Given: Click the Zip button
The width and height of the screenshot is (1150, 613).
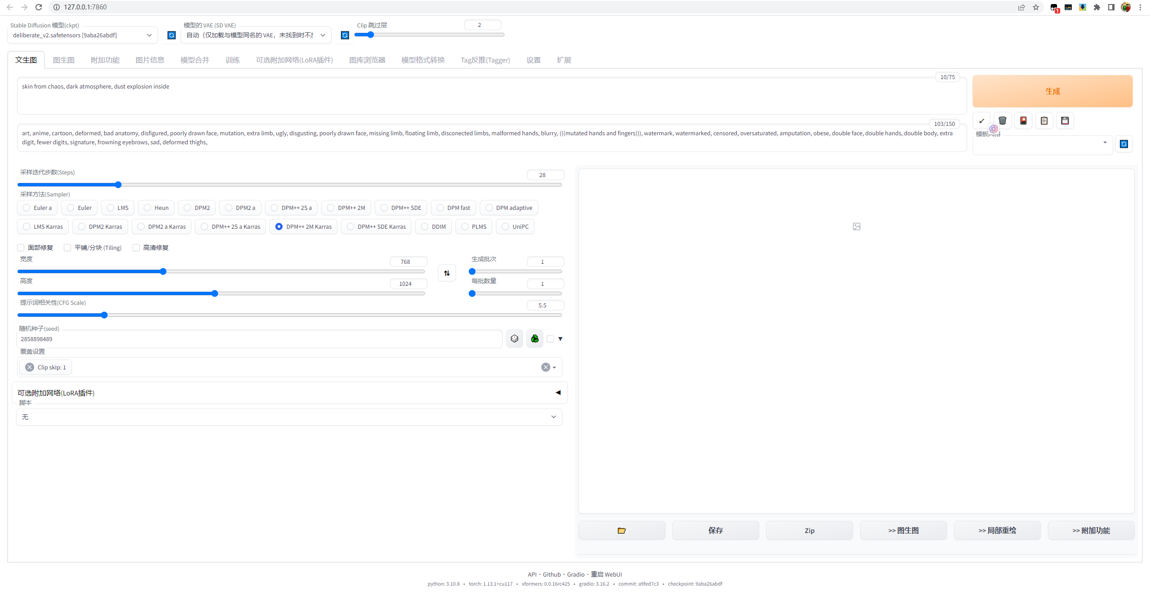Looking at the screenshot, I should (x=809, y=530).
